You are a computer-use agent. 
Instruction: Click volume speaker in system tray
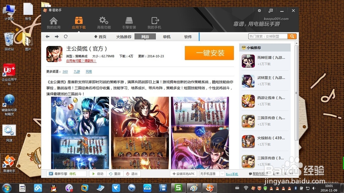point(314,188)
